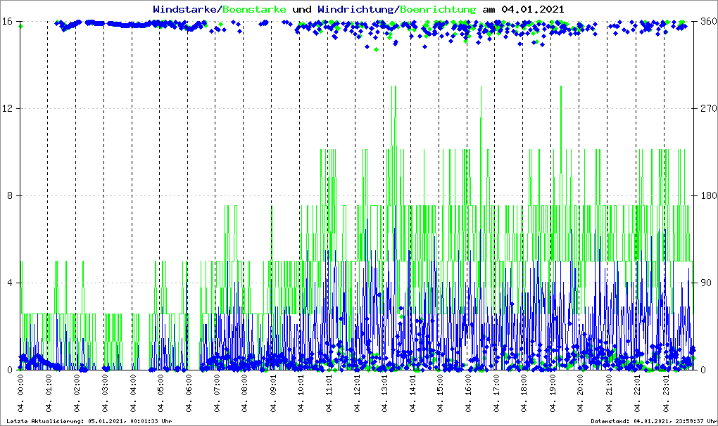Image resolution: width=718 pixels, height=426 pixels.
Task: Click the '04. 09:01' time axis label
Action: [273, 394]
